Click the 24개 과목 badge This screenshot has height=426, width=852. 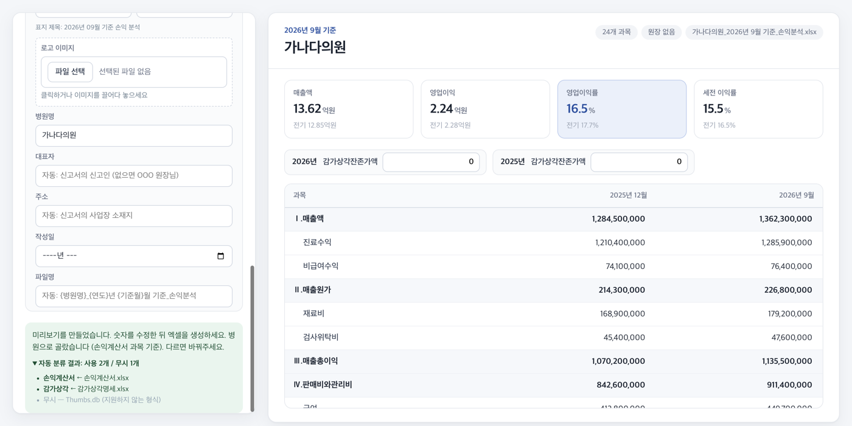click(x=616, y=32)
